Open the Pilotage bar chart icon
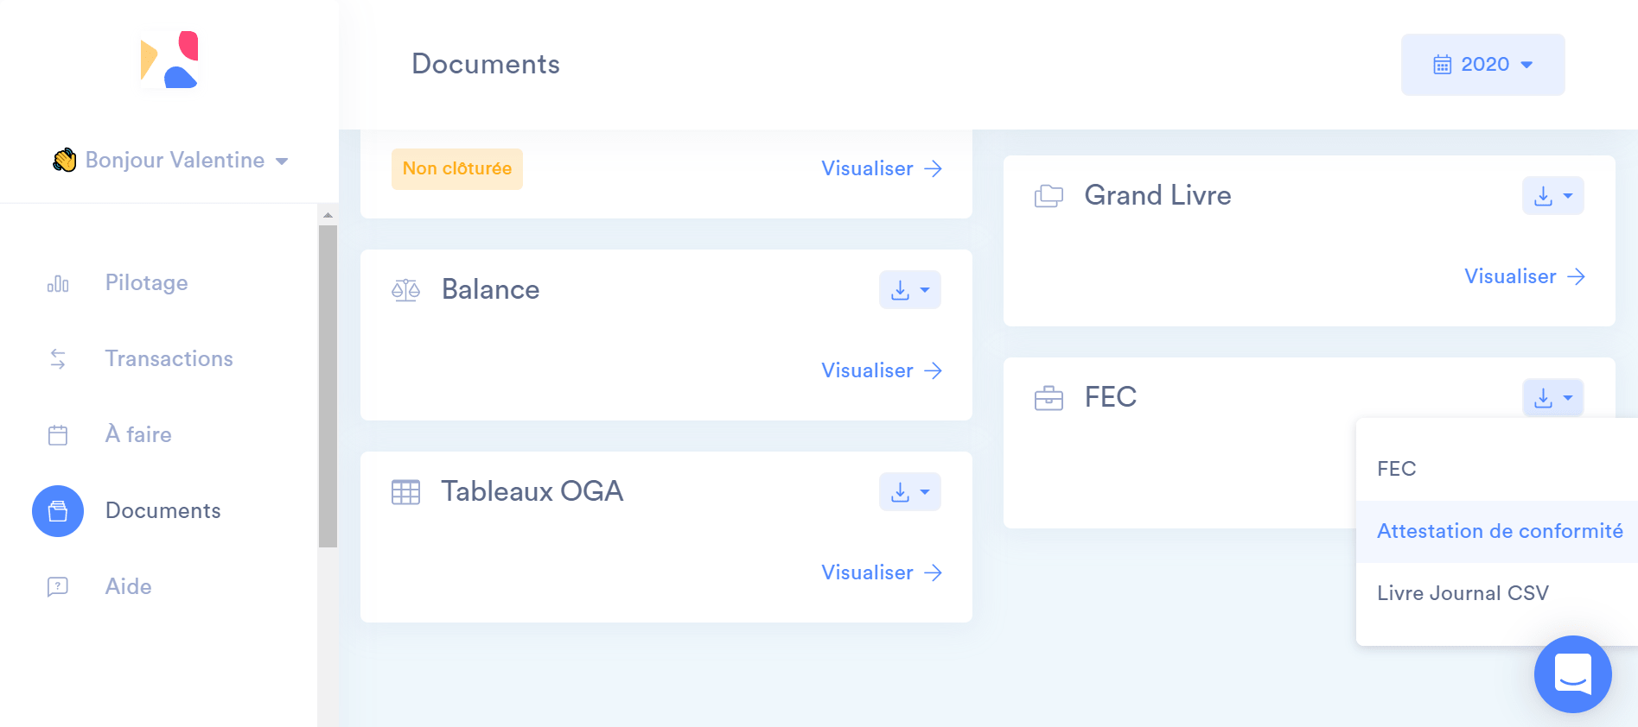Screen dimensions: 1638x727 58,284
